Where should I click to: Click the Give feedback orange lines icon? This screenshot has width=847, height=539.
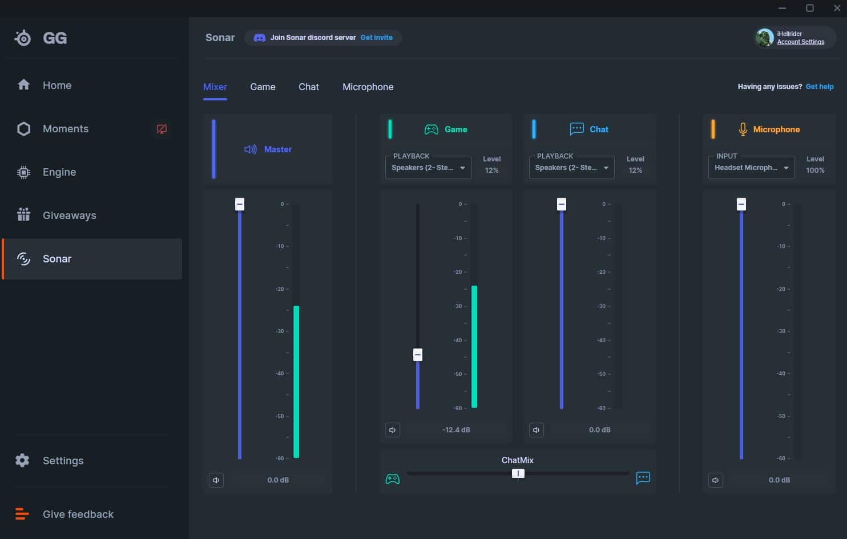22,514
